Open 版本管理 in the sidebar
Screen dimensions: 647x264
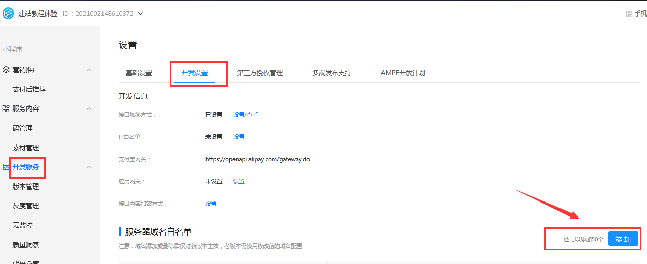tap(26, 187)
